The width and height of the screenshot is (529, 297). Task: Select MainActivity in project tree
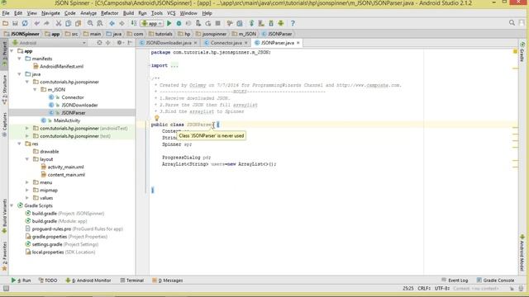(x=67, y=120)
